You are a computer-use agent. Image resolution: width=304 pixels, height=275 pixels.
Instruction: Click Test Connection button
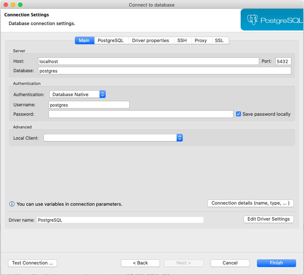[x=33, y=263]
